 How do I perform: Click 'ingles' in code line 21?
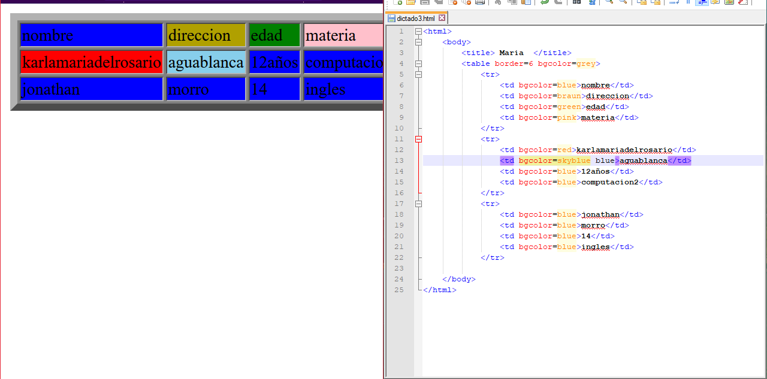point(596,247)
